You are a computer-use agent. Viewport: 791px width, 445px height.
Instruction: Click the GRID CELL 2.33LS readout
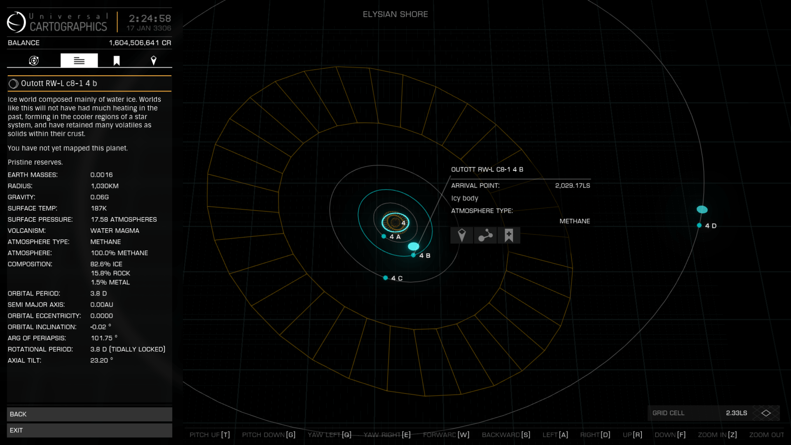tap(714, 413)
